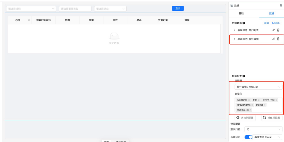Viewport: 284px width, 142px height.
Task: Delete the 后端服务: 部门列表 entry
Action: coord(278,31)
